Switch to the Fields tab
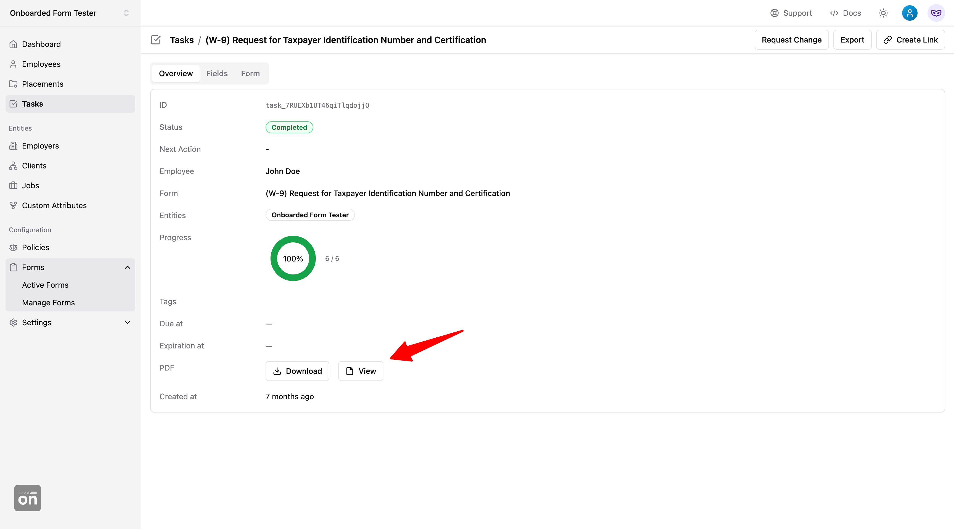This screenshot has height=529, width=954. click(x=217, y=73)
